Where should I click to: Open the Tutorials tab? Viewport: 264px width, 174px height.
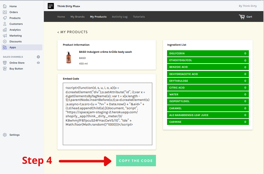(139, 17)
